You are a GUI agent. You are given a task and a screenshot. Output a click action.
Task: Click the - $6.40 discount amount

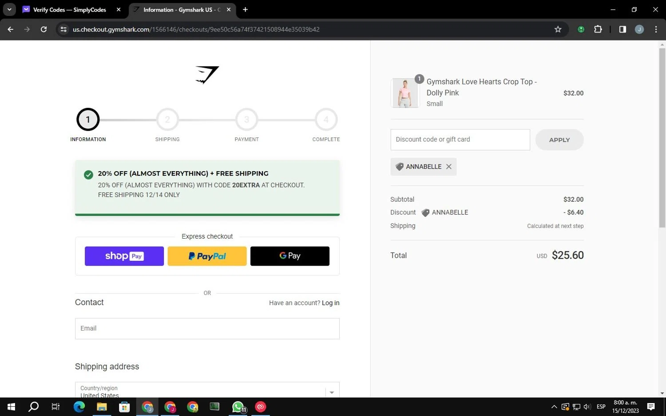point(573,212)
